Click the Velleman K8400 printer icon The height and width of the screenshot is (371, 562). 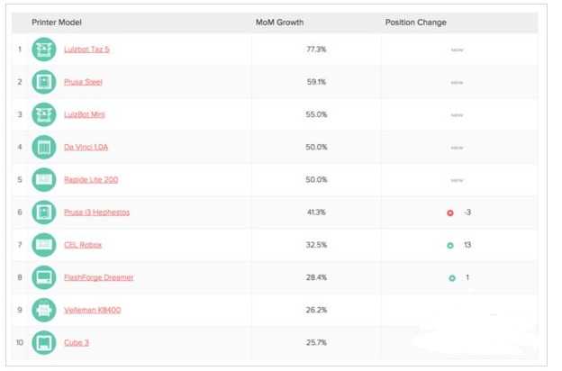pos(43,310)
